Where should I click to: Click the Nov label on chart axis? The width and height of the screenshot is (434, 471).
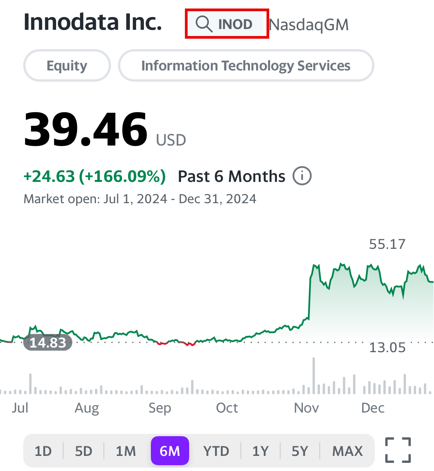click(x=306, y=408)
